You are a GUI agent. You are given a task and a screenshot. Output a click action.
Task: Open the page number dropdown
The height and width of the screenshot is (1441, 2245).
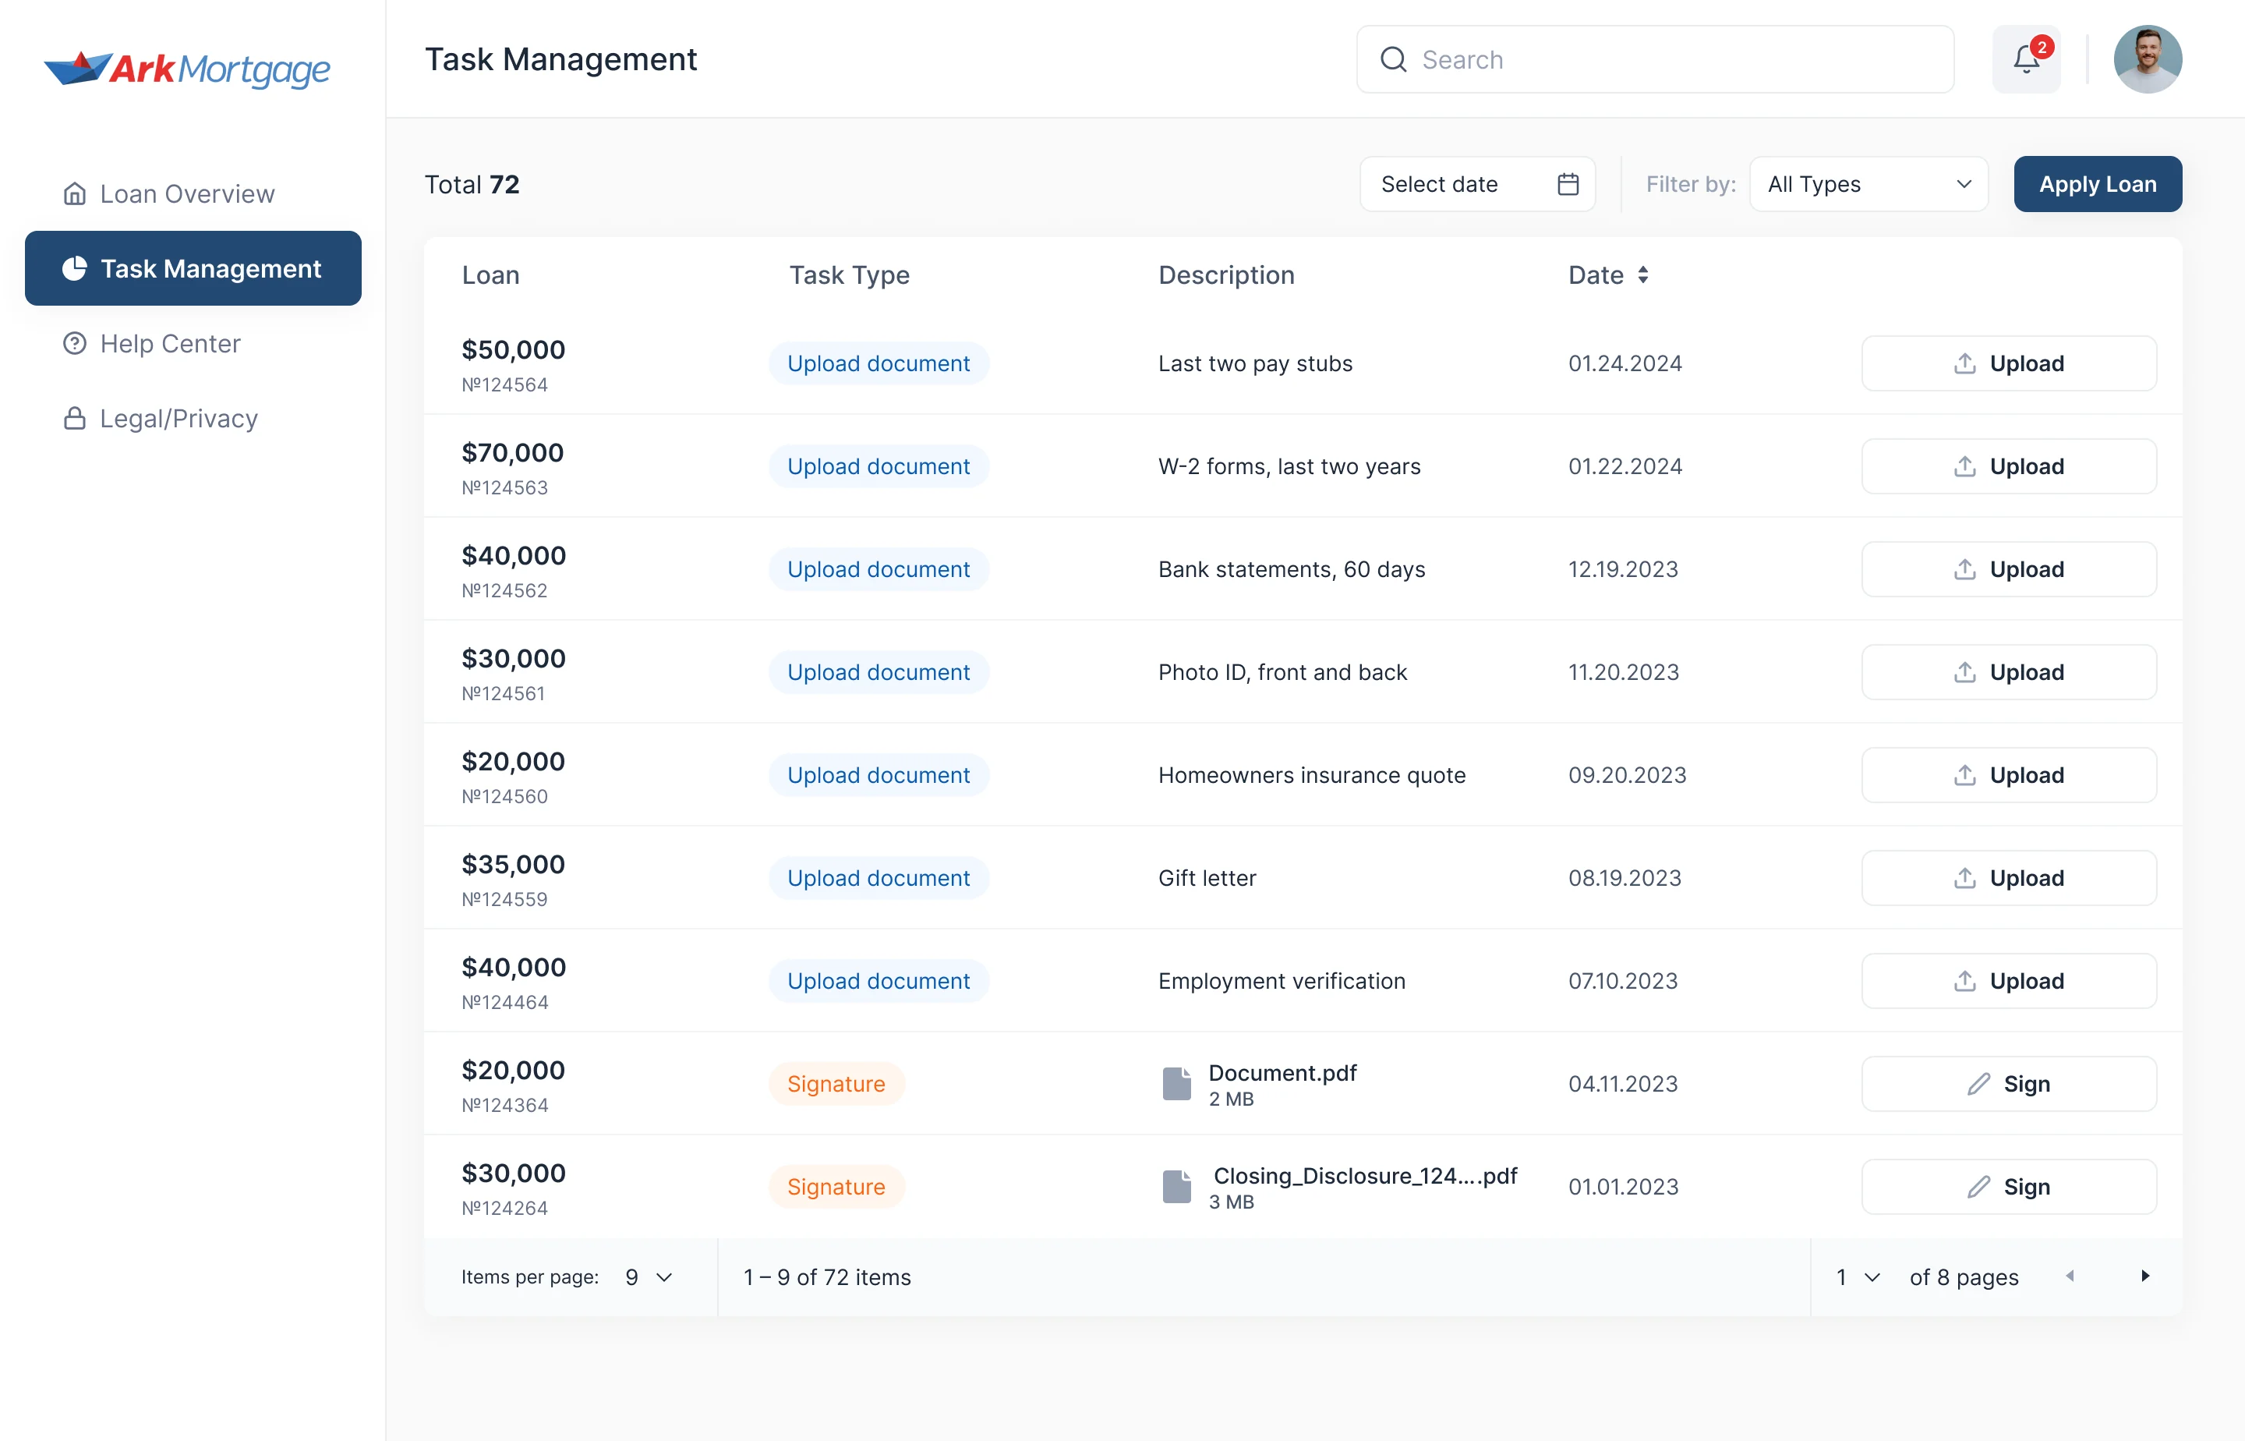(1858, 1277)
